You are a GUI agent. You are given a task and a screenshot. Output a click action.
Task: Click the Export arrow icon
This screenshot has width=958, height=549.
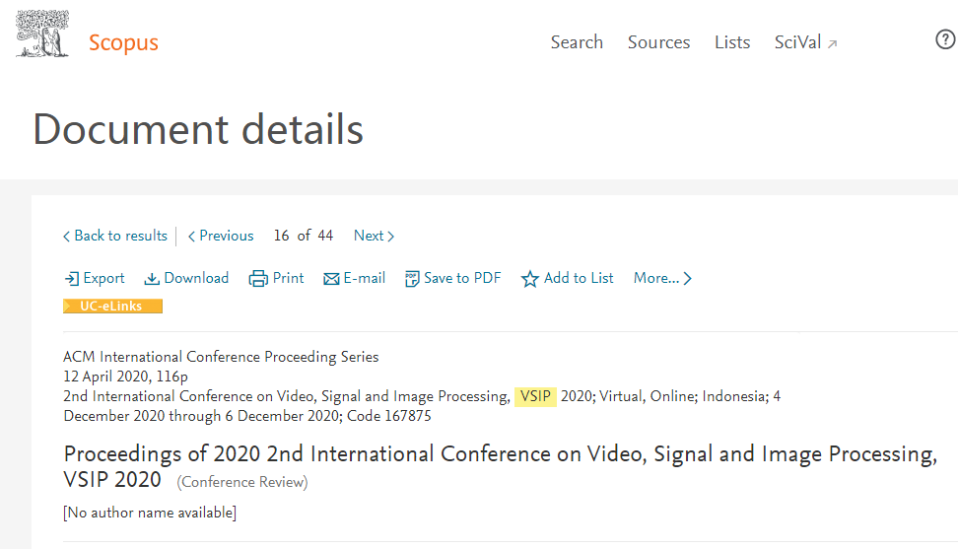[x=72, y=279]
